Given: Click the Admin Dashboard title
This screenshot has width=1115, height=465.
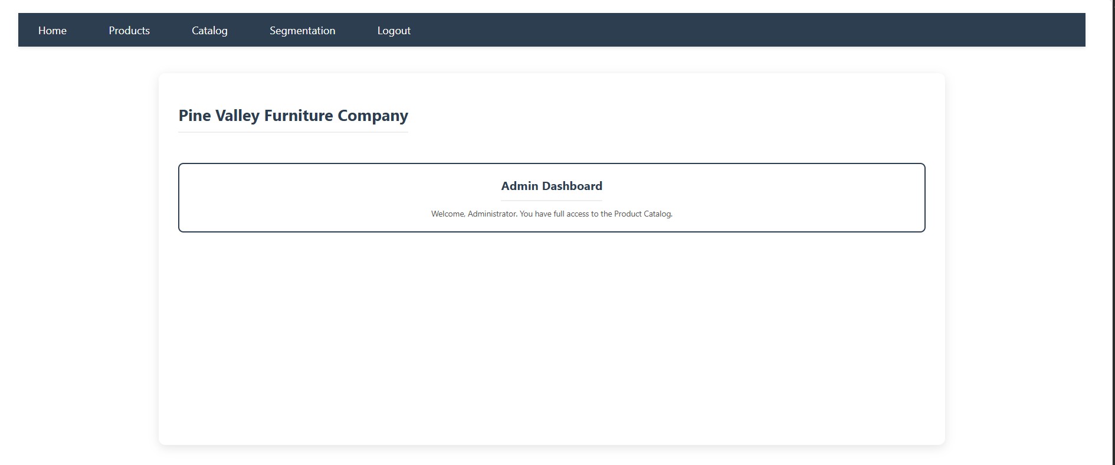Looking at the screenshot, I should (552, 186).
